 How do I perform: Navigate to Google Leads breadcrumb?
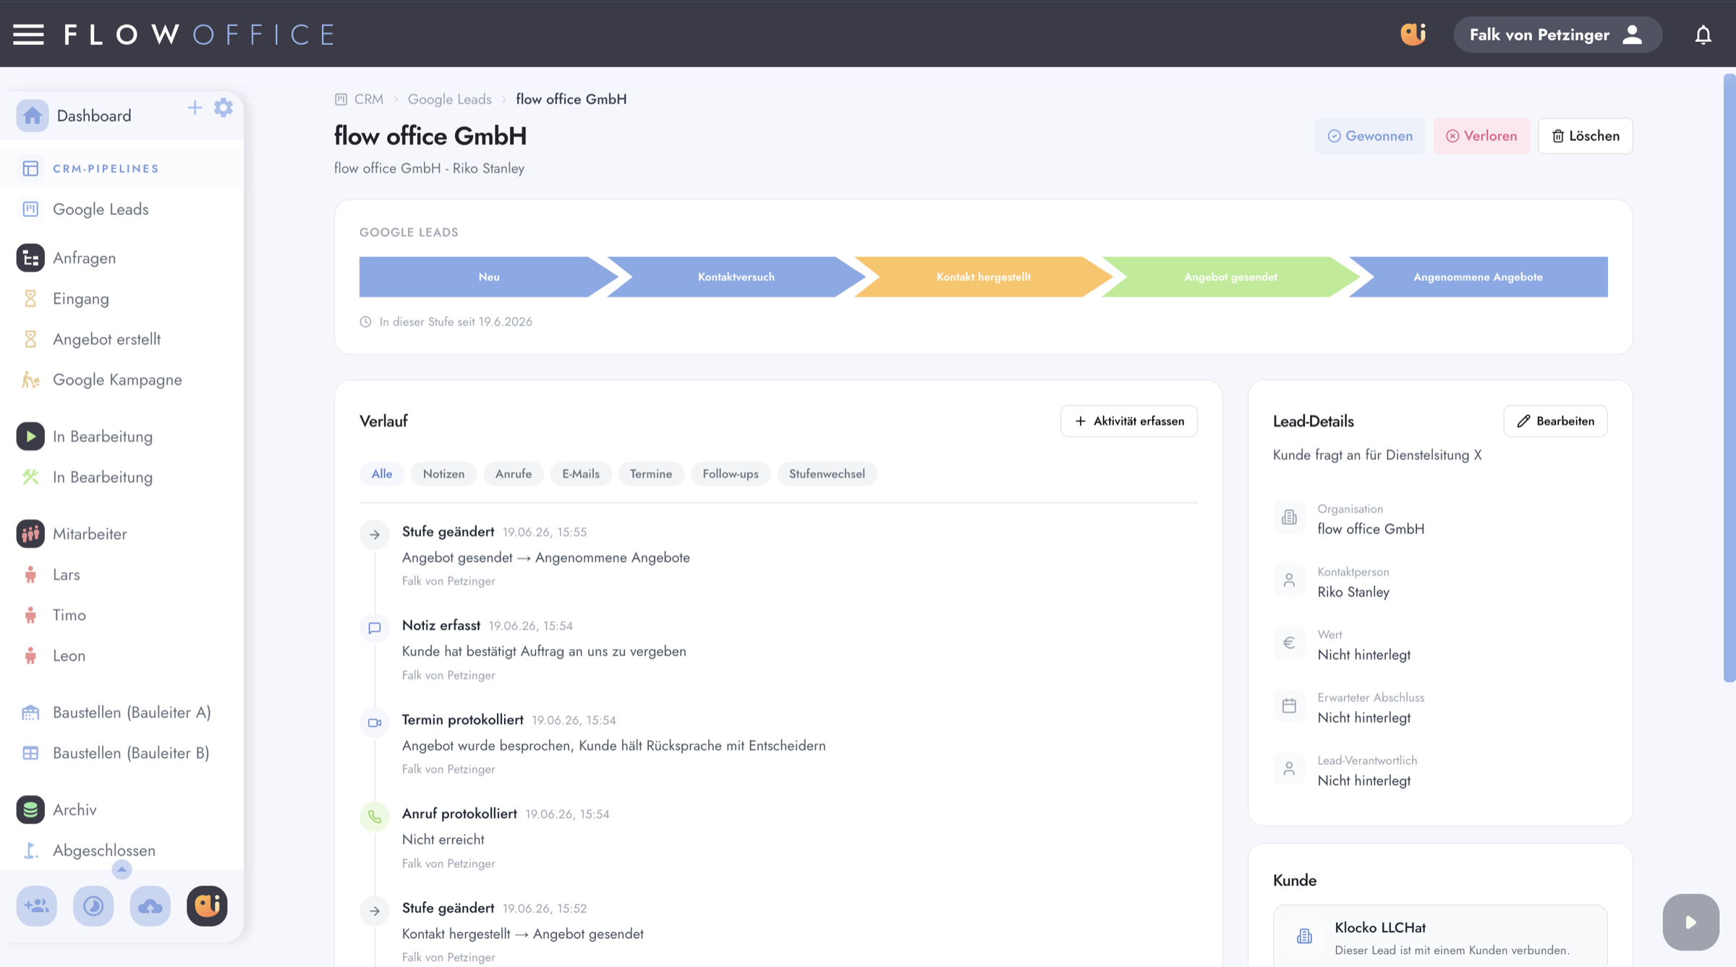coord(449,99)
